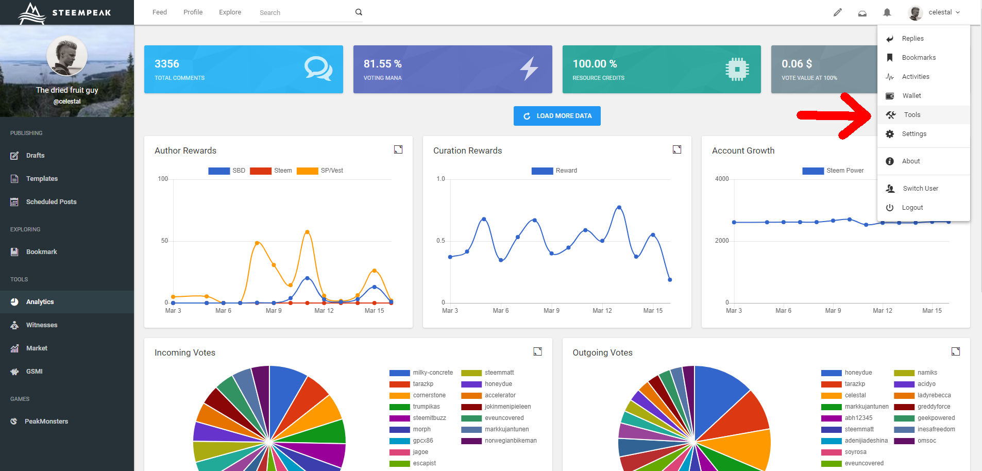982x471 pixels.
Task: Click the Steempeak logo
Action: coord(65,13)
